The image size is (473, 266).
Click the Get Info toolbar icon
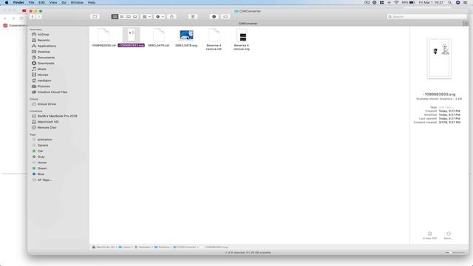[214, 16]
